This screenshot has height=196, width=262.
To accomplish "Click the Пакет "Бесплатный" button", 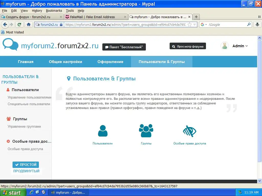I will (x=124, y=47).
